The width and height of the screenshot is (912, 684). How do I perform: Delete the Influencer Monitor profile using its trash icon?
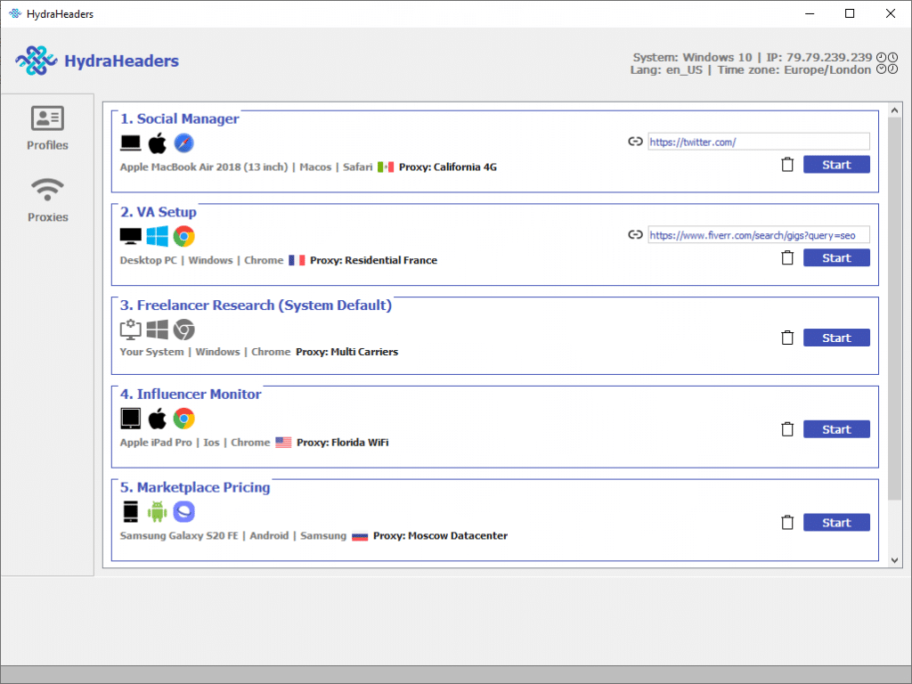pyautogui.click(x=787, y=428)
